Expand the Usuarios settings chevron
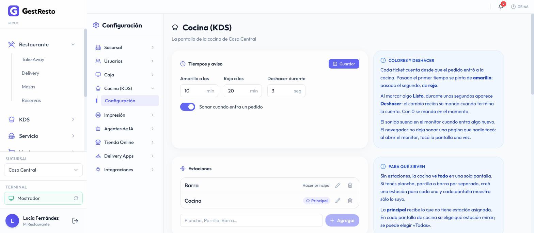This screenshot has height=233, width=534. [152, 61]
